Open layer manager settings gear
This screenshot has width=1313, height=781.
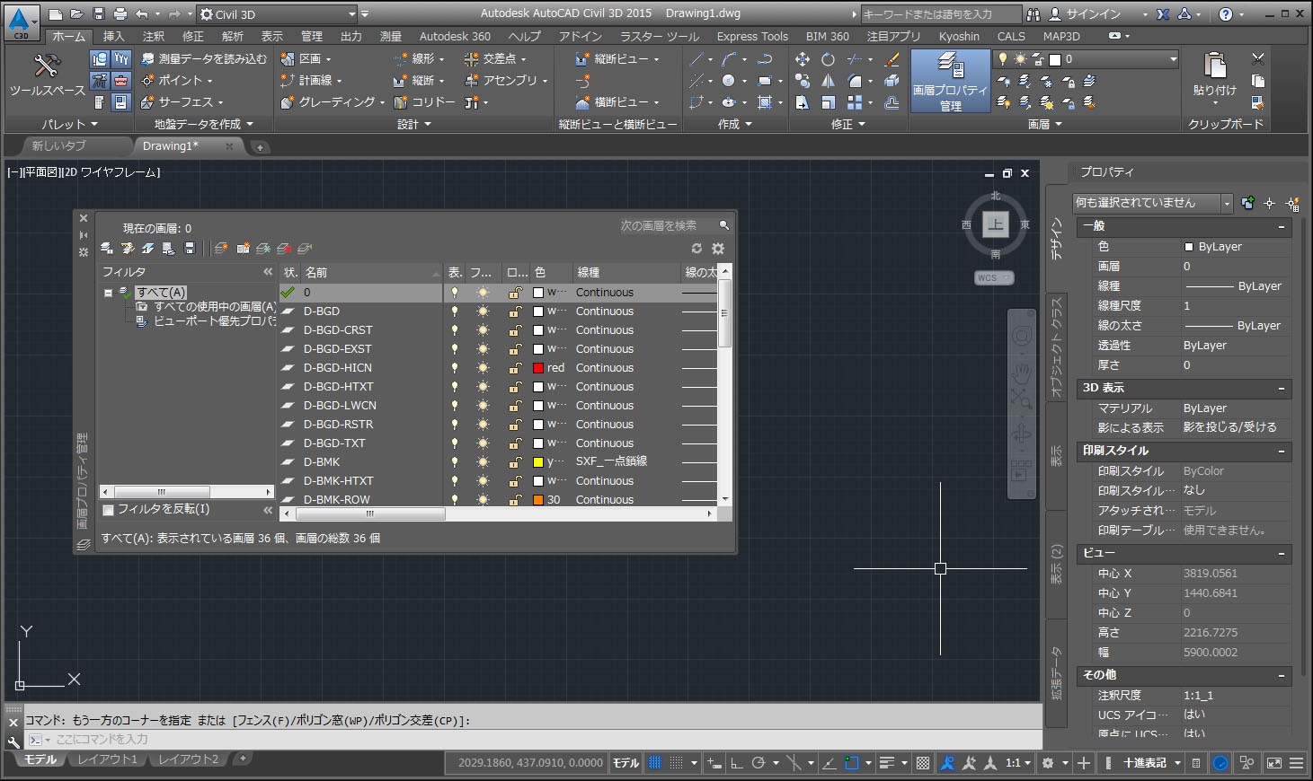(718, 249)
